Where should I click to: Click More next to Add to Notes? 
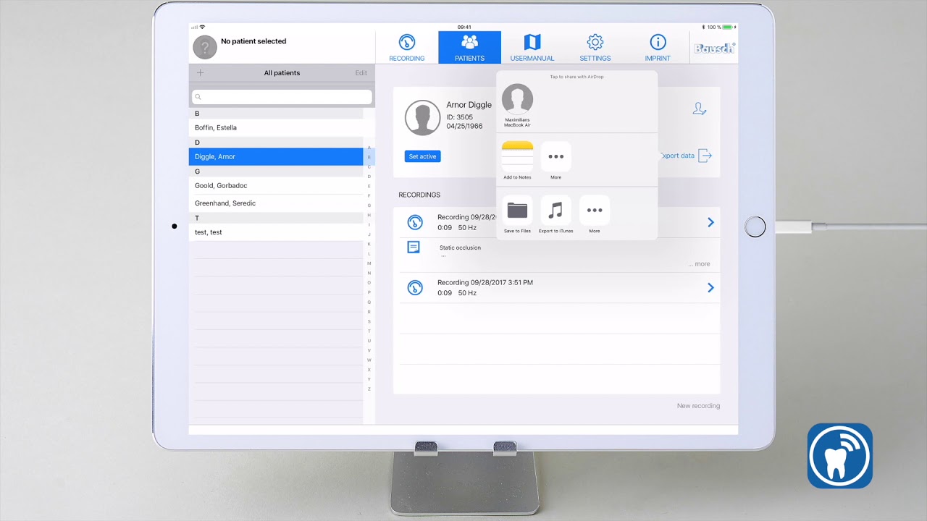555,160
